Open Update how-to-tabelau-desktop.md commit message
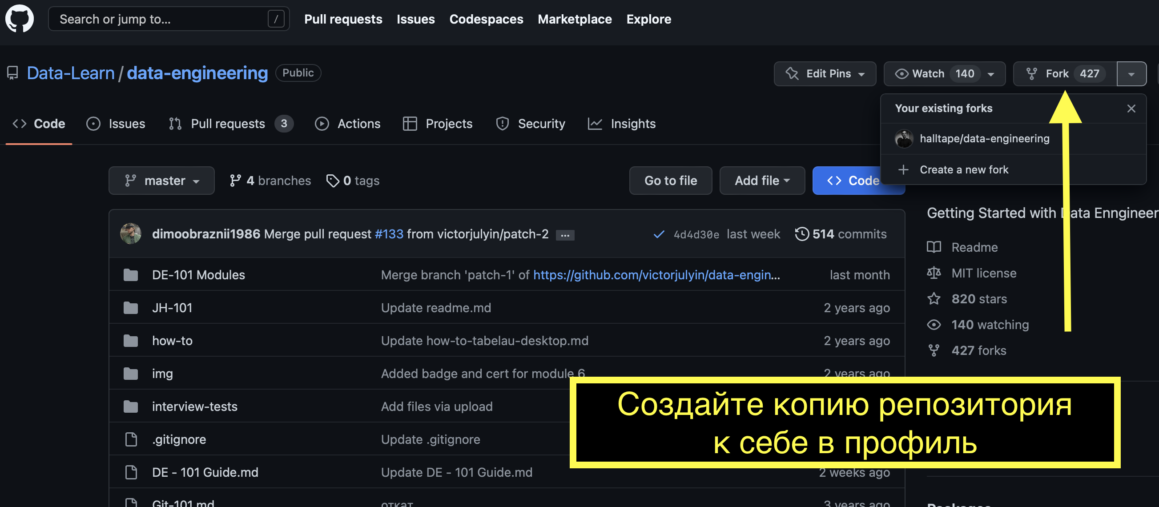 484,341
